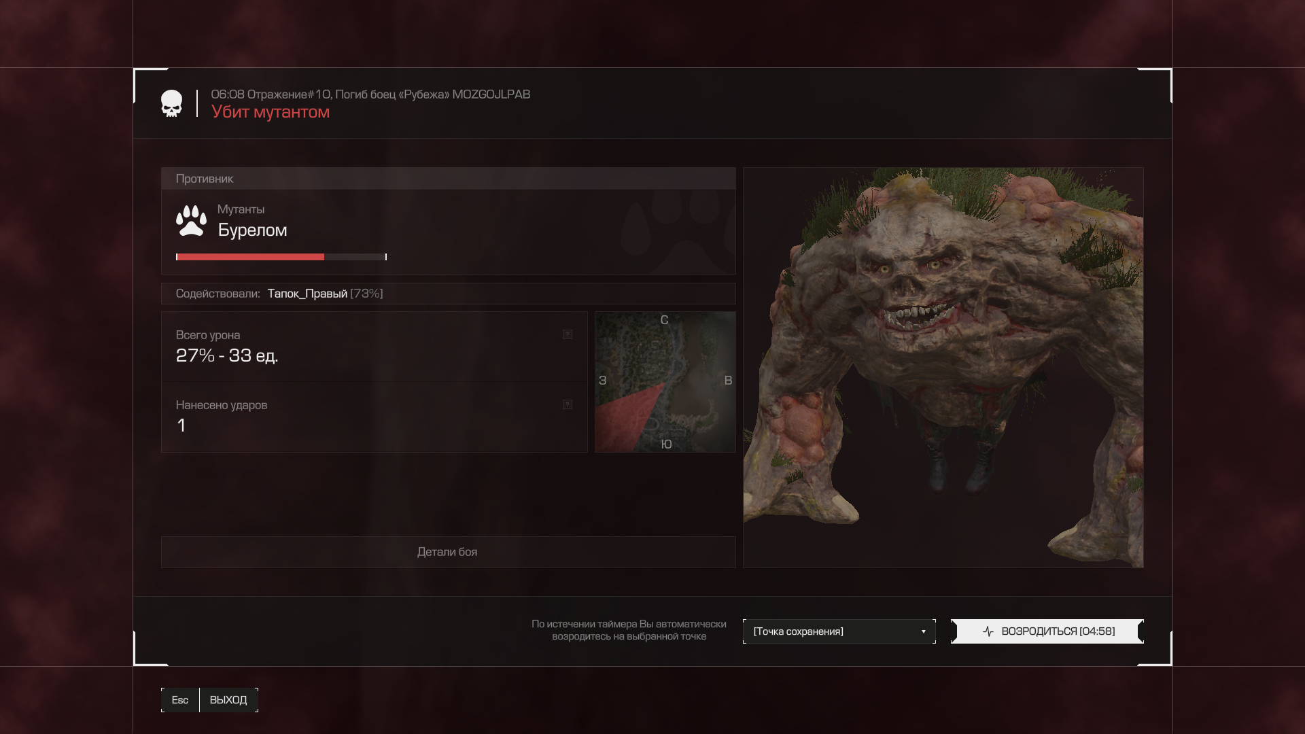The width and height of the screenshot is (1305, 734).
Task: Open the death location minimap
Action: [665, 382]
